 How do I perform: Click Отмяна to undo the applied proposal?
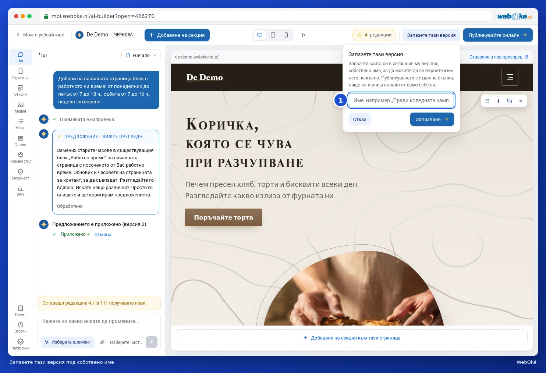[103, 235]
